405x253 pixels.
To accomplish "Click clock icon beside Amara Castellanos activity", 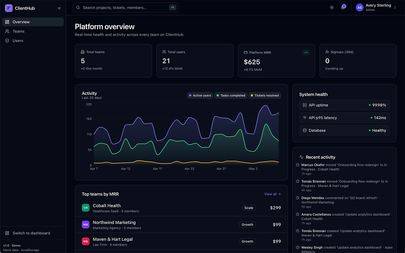I will coord(298,214).
